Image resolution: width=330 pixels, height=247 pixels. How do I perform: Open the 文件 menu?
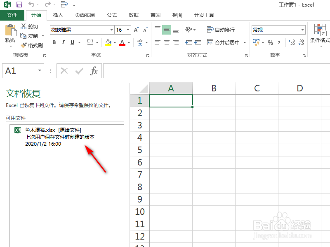pyautogui.click(x=12, y=15)
